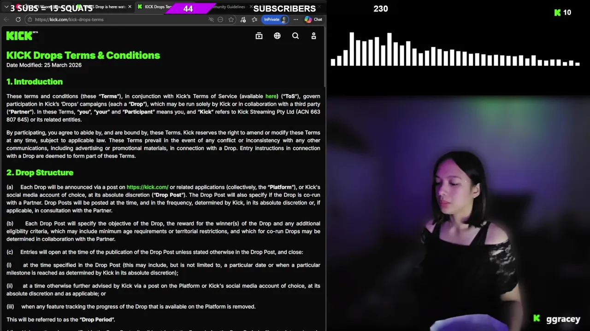This screenshot has width=590, height=331.
Task: Close the 'Drop is here' tab
Action: tap(130, 7)
